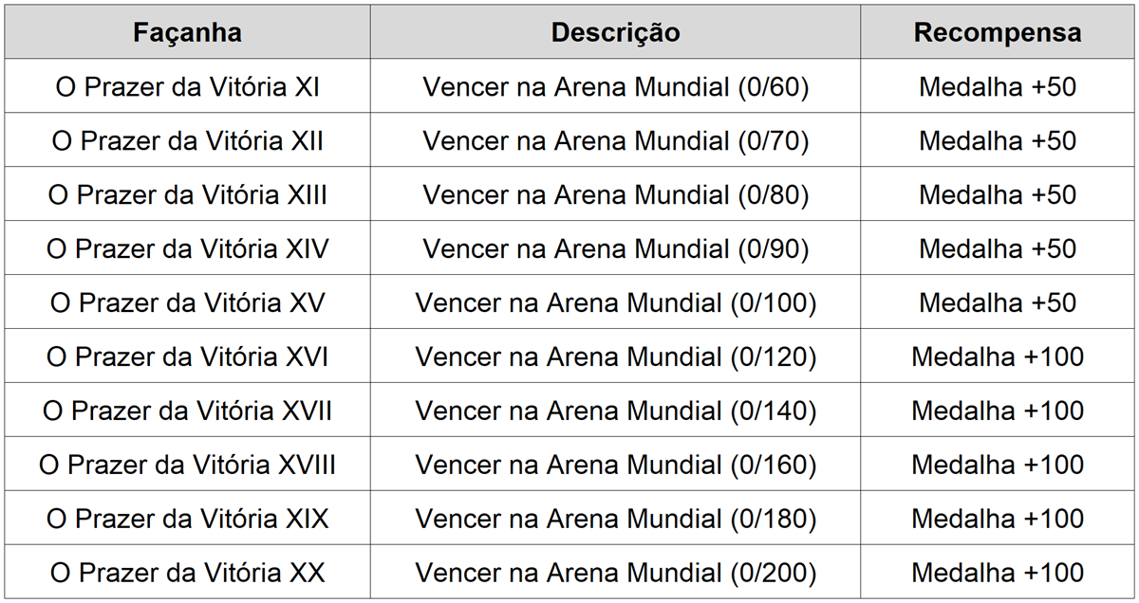Select the Arena Mundial (0/140) description
This screenshot has width=1139, height=603.
click(x=615, y=411)
